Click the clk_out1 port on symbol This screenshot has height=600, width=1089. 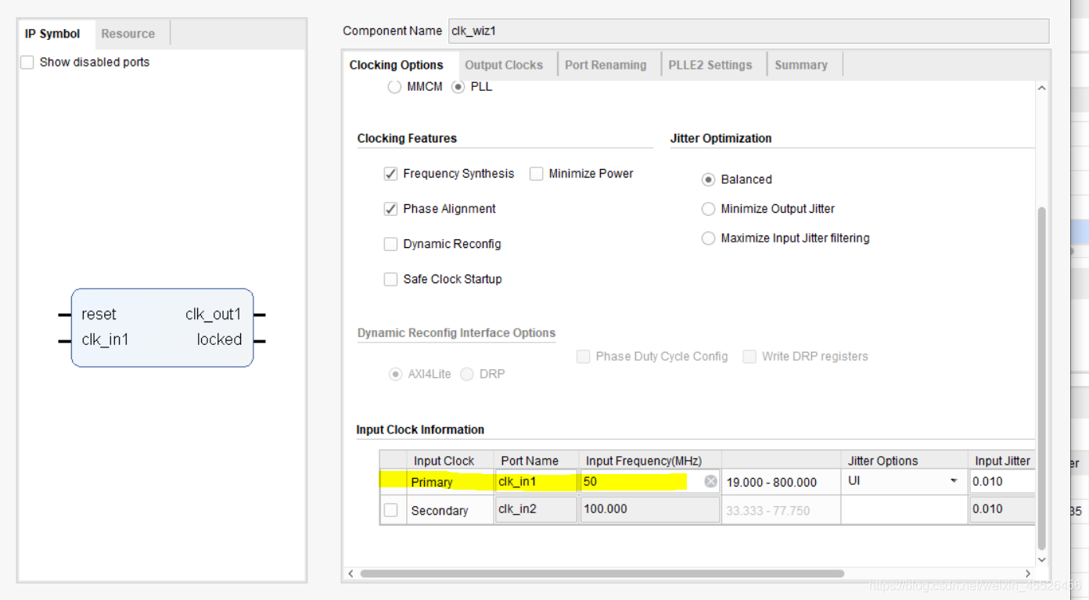coord(214,314)
